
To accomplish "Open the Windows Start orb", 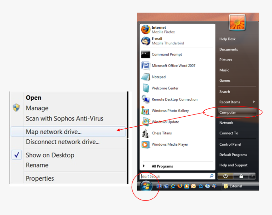I will pos(146,186).
